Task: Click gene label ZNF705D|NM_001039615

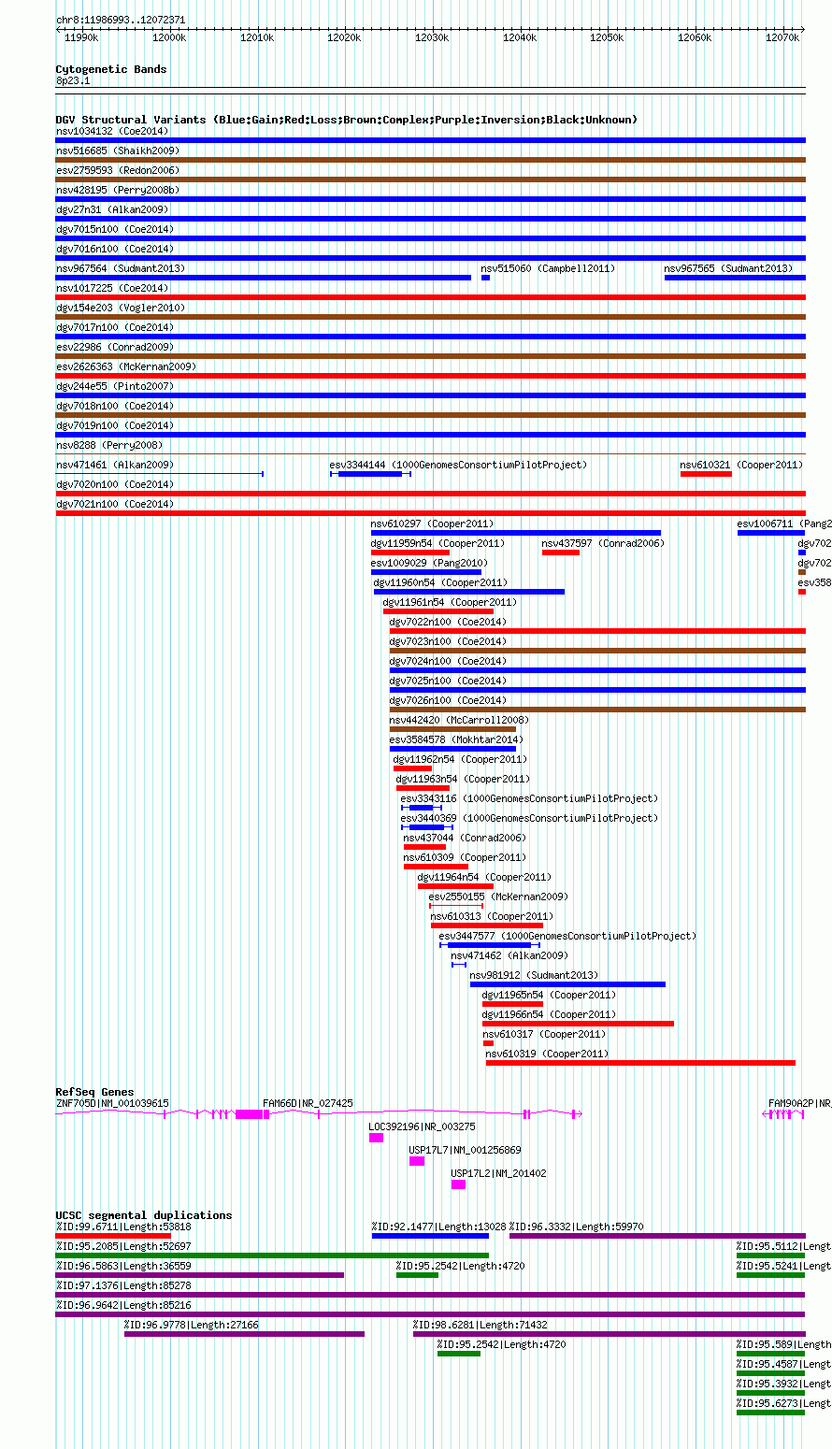Action: 112,1103
